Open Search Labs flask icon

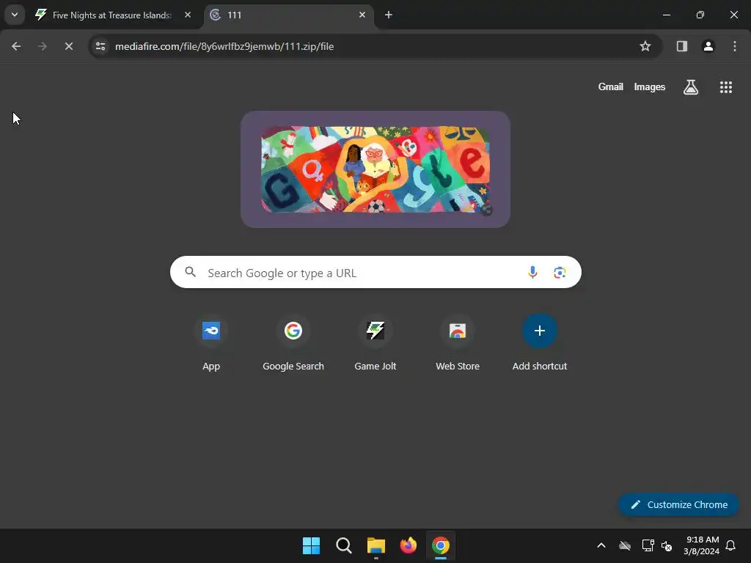click(690, 87)
